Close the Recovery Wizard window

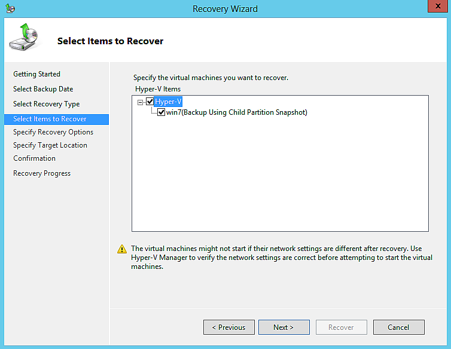(x=438, y=6)
